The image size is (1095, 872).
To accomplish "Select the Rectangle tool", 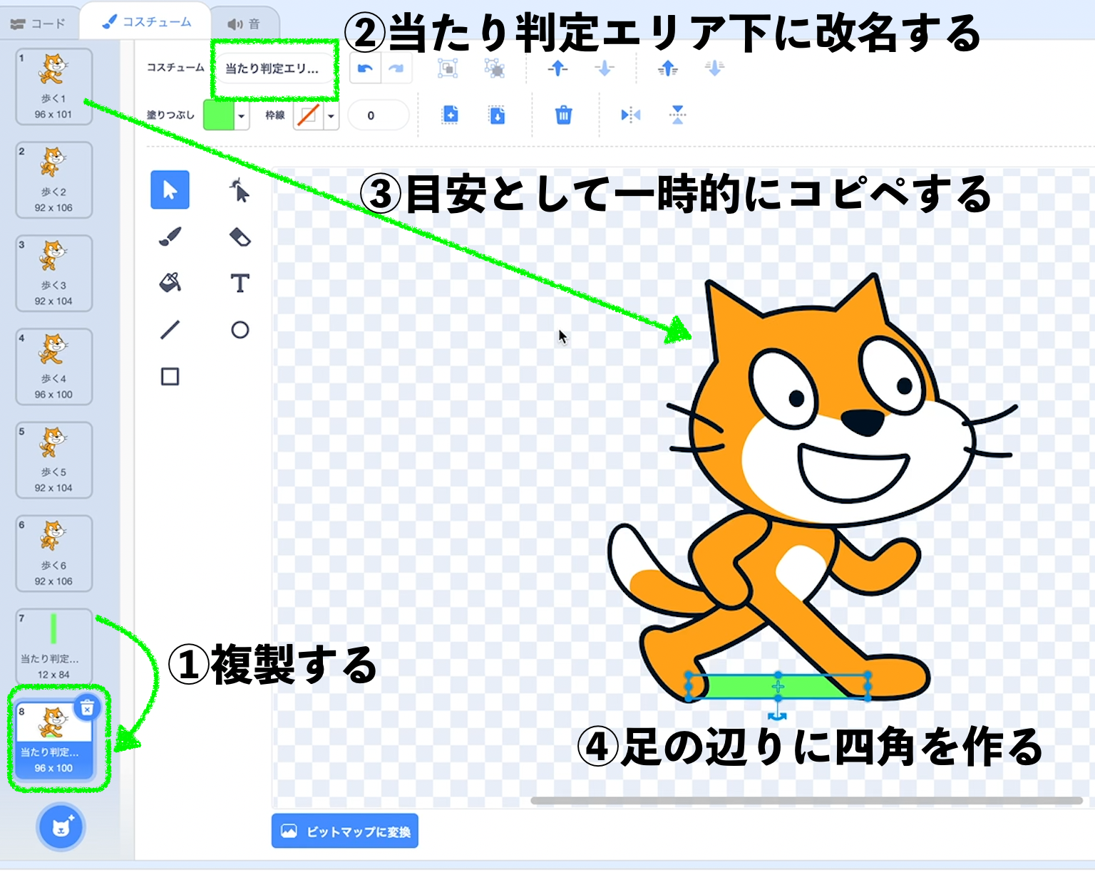I will (170, 376).
